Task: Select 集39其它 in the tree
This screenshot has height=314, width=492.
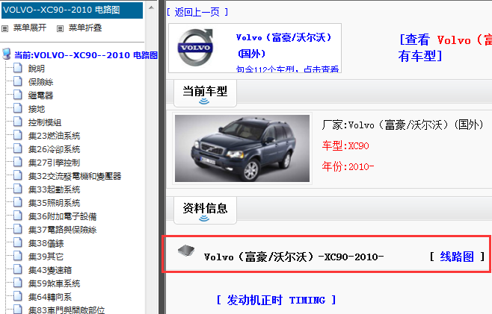Action: pos(46,257)
